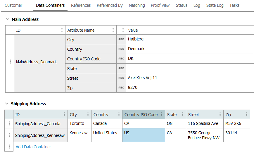This screenshot has height=153, width=254.
Task: Open City column options menu
Action: (88, 114)
